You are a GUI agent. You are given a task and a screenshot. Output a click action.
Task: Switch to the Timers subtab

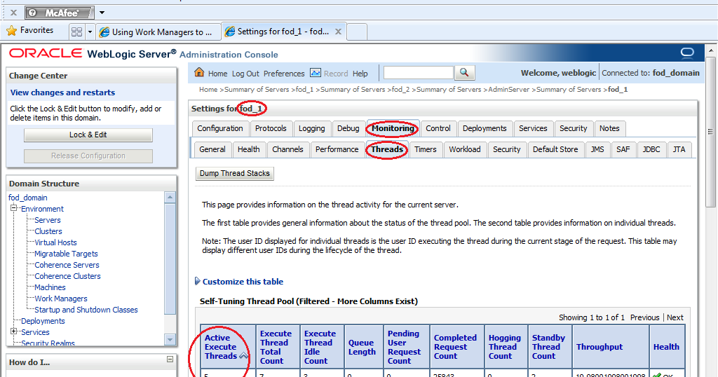[x=426, y=150]
